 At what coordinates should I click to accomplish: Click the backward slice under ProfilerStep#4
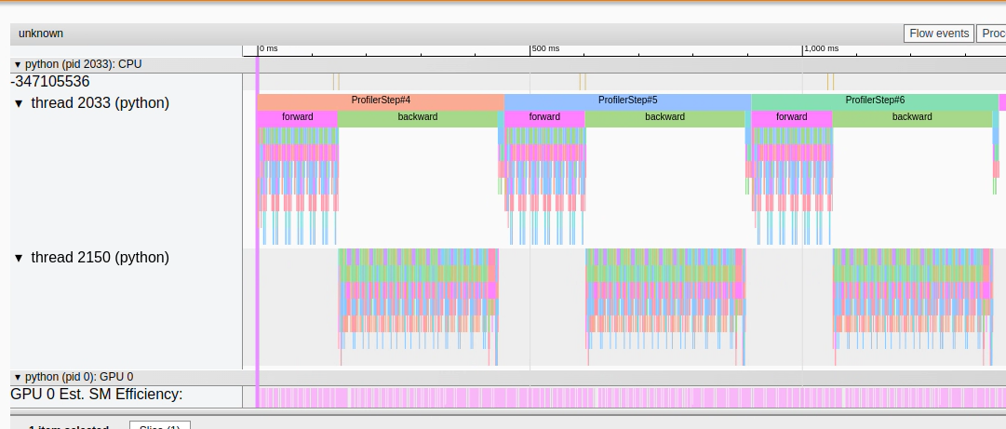click(418, 117)
